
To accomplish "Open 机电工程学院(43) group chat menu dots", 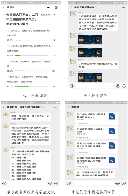I will coord(123,8).
